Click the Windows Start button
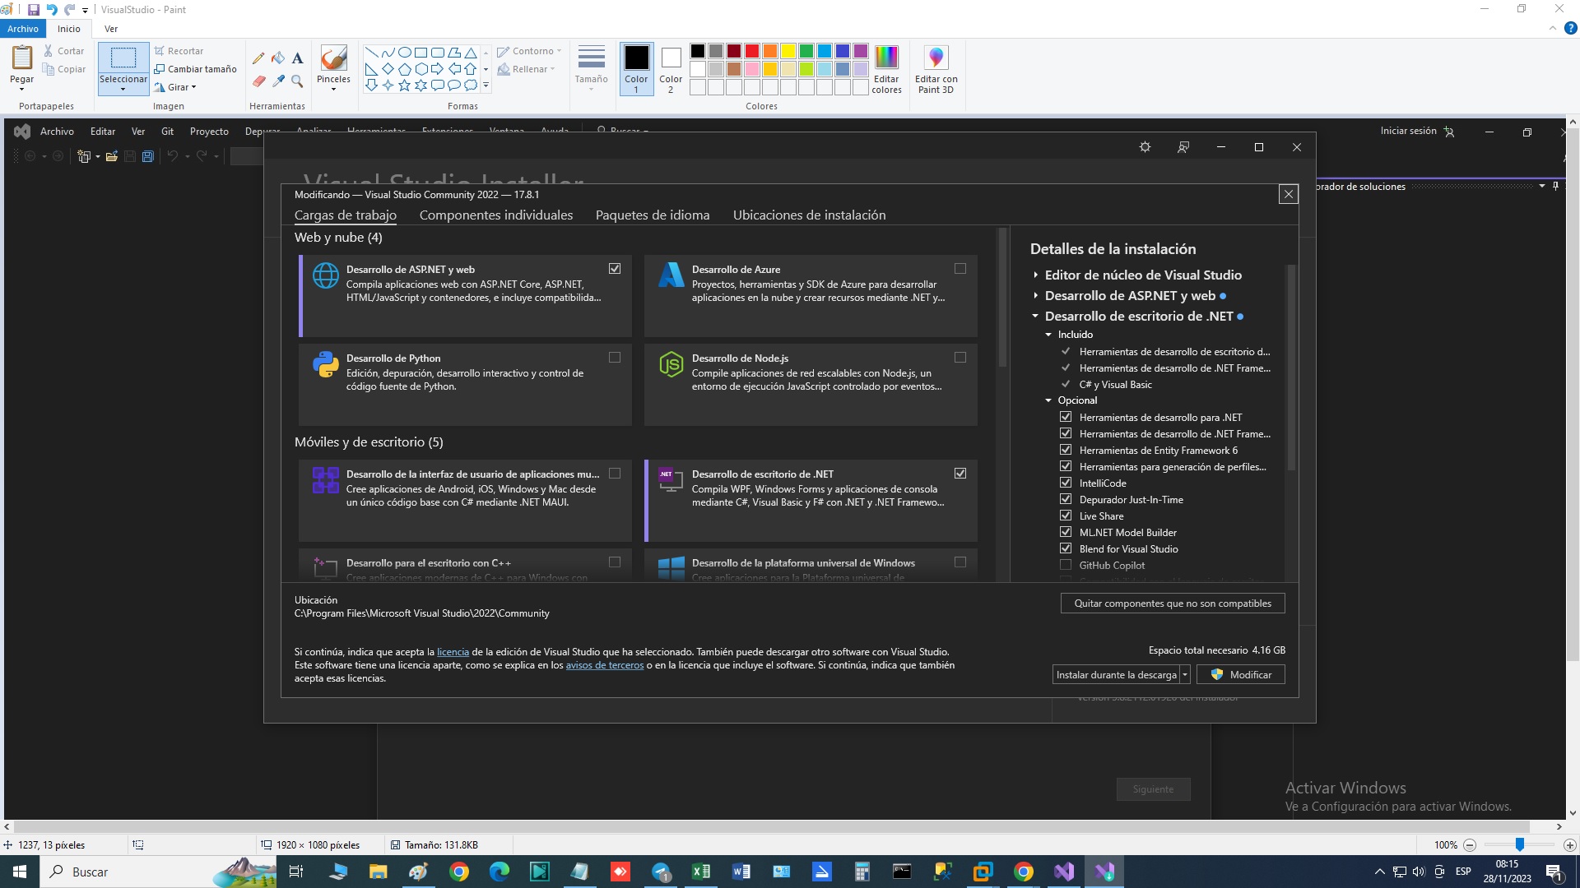 (20, 872)
